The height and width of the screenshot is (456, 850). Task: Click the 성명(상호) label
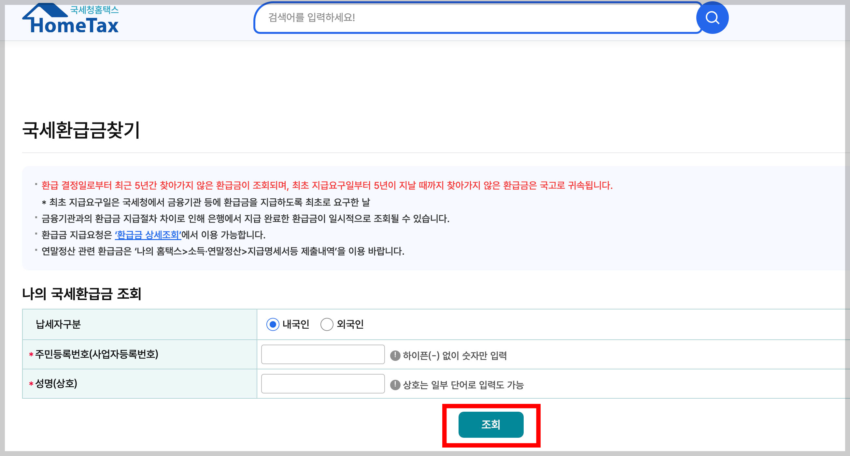pyautogui.click(x=56, y=383)
